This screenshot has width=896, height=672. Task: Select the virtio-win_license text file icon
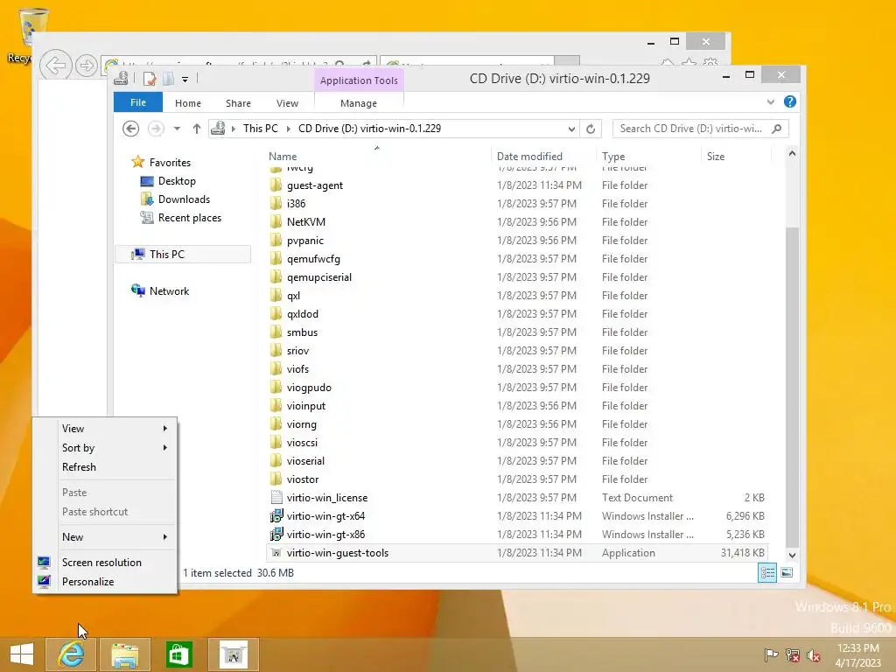point(276,497)
